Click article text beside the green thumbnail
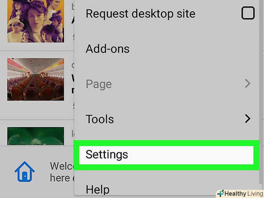The height and width of the screenshot is (198, 264). 73,132
